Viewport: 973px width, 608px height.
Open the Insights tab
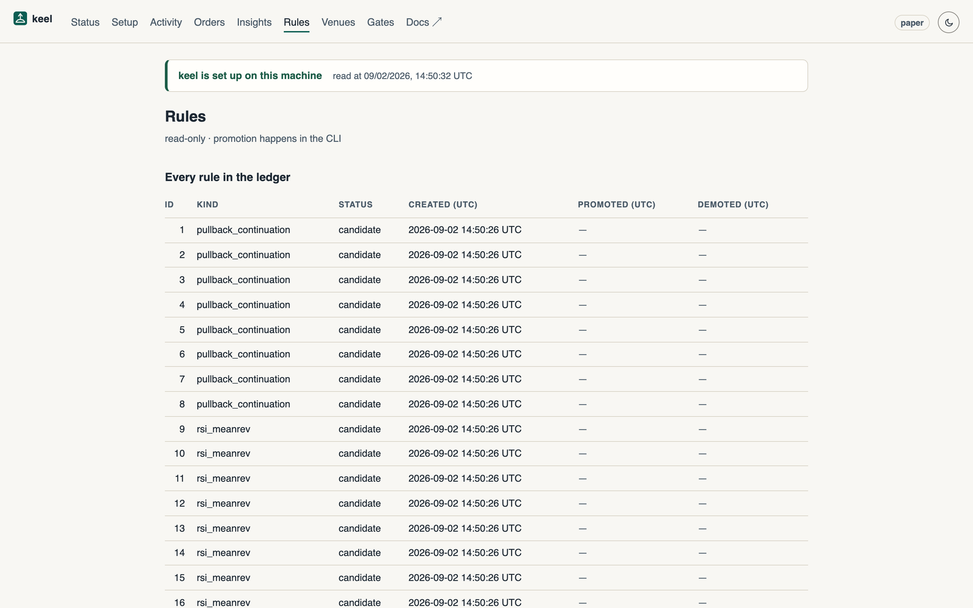(254, 23)
